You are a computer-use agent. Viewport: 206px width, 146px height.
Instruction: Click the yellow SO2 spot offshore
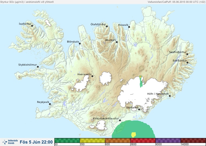point(133,135)
